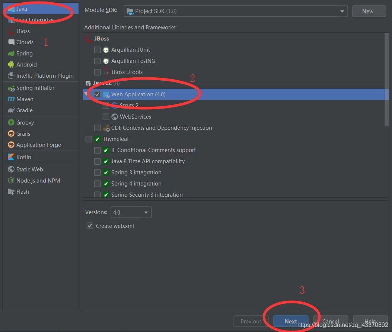Click the CDI beans icon
This screenshot has height=332, width=392.
click(106, 128)
